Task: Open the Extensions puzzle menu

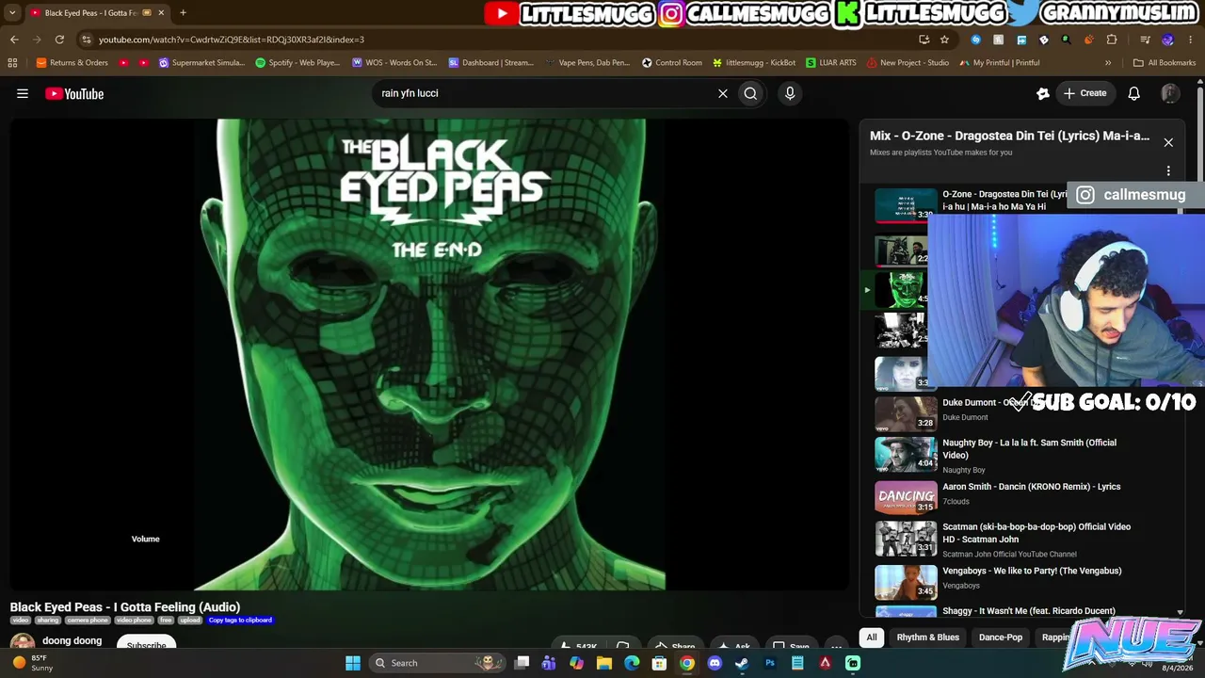Action: coord(1112,40)
